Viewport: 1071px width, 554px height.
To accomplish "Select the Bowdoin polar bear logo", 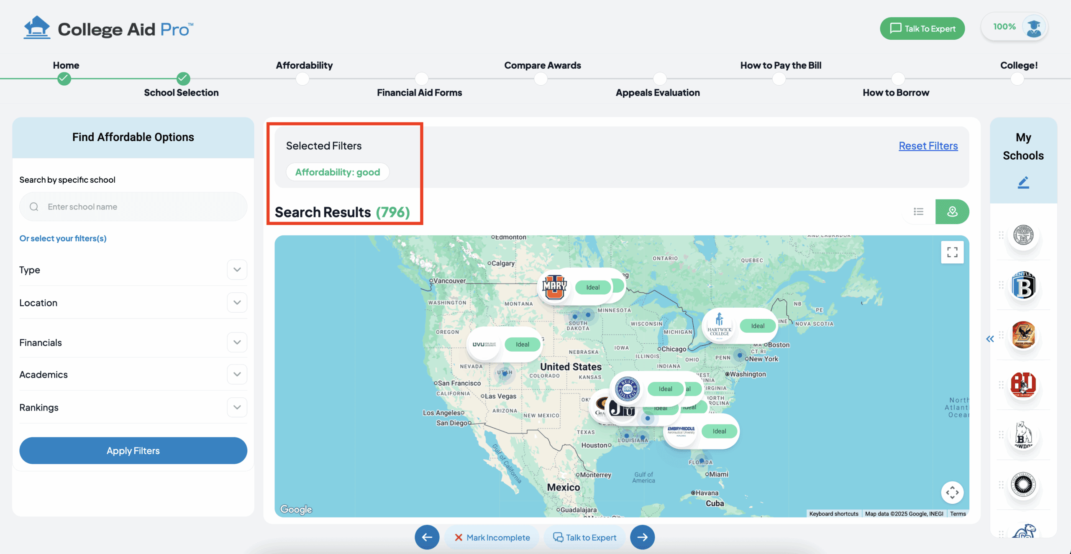I will tap(1023, 435).
